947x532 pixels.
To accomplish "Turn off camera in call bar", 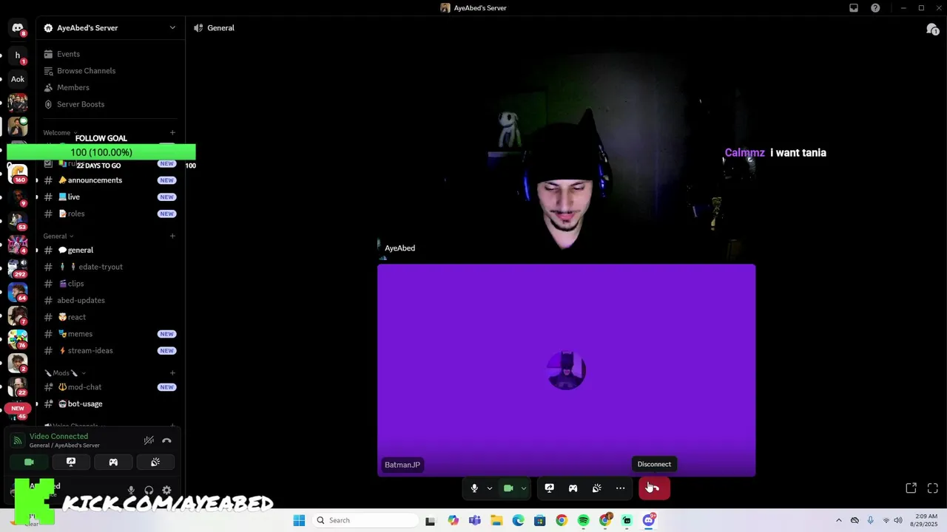I will 508,488.
